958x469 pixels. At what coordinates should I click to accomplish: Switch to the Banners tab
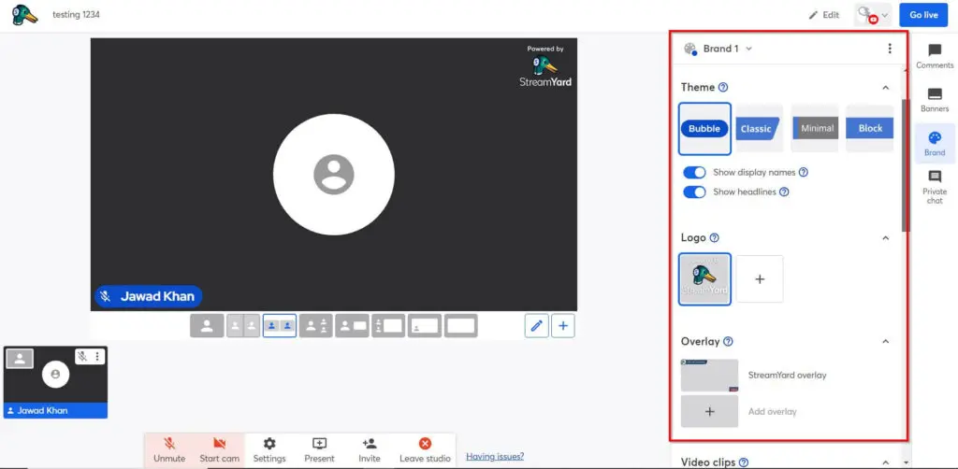[x=934, y=99]
